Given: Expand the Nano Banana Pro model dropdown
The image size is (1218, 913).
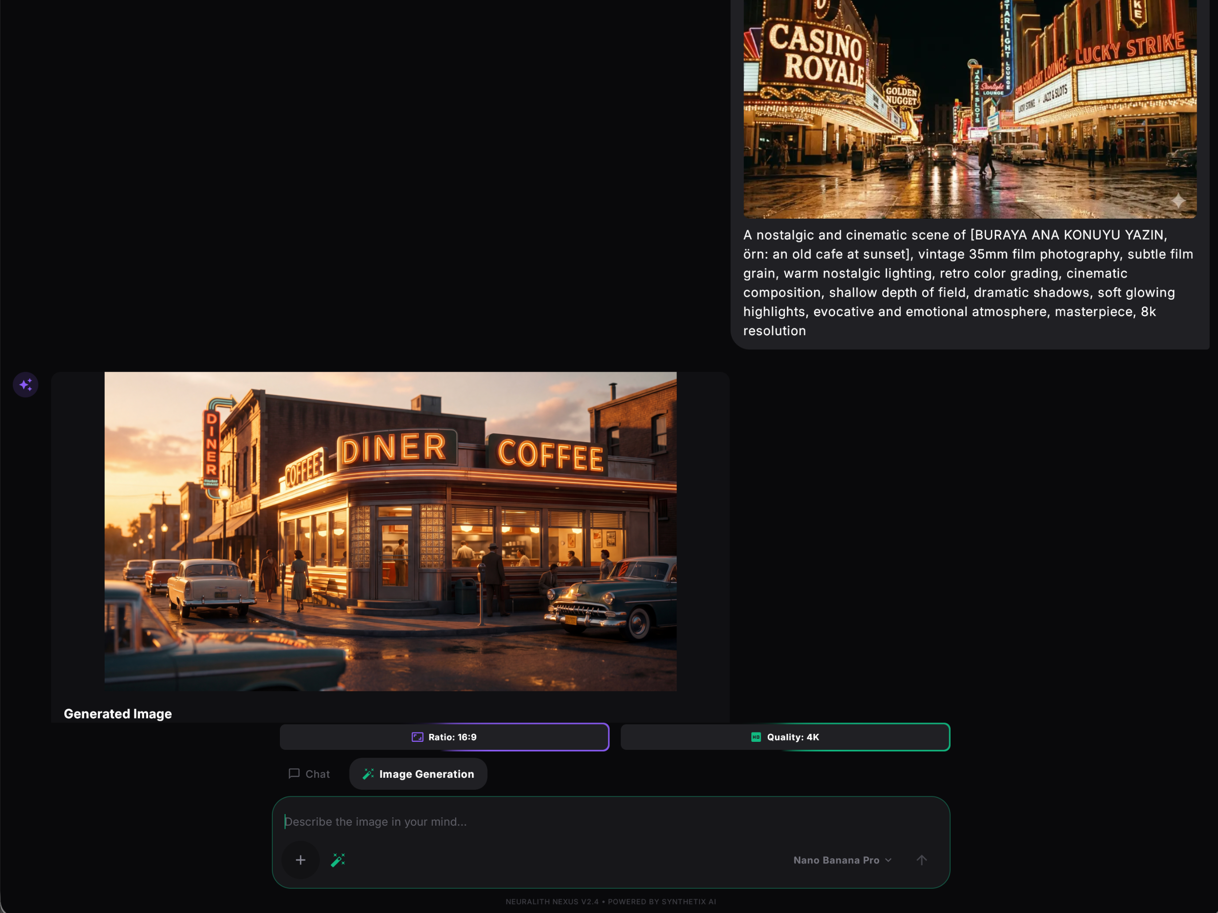Looking at the screenshot, I should tap(842, 860).
